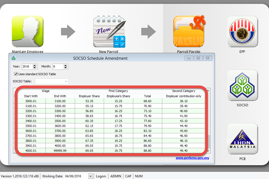Select the End With cell 3800.00
The height and width of the screenshot is (179, 269).
[x=60, y=136]
